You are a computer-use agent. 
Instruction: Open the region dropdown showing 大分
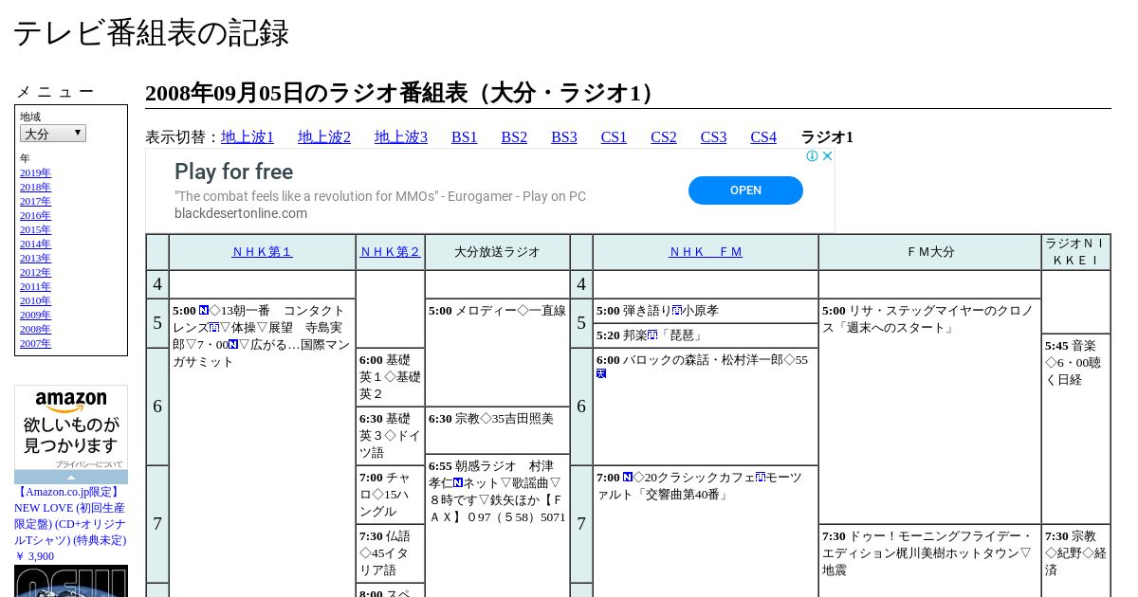click(53, 134)
